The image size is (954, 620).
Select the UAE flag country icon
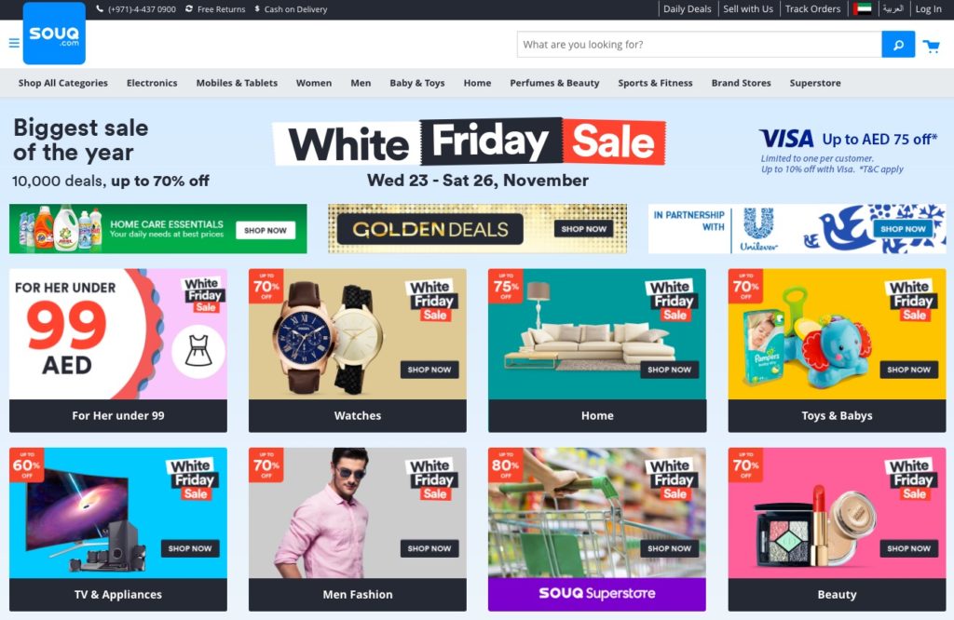pos(863,8)
